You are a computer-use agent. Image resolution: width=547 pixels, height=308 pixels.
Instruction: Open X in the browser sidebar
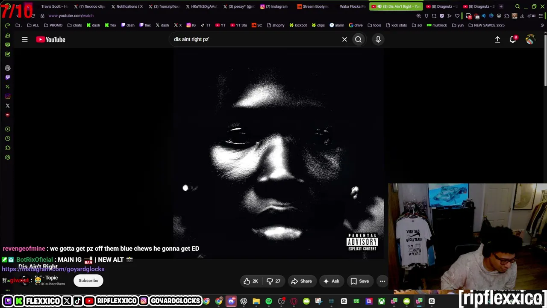tap(8, 106)
